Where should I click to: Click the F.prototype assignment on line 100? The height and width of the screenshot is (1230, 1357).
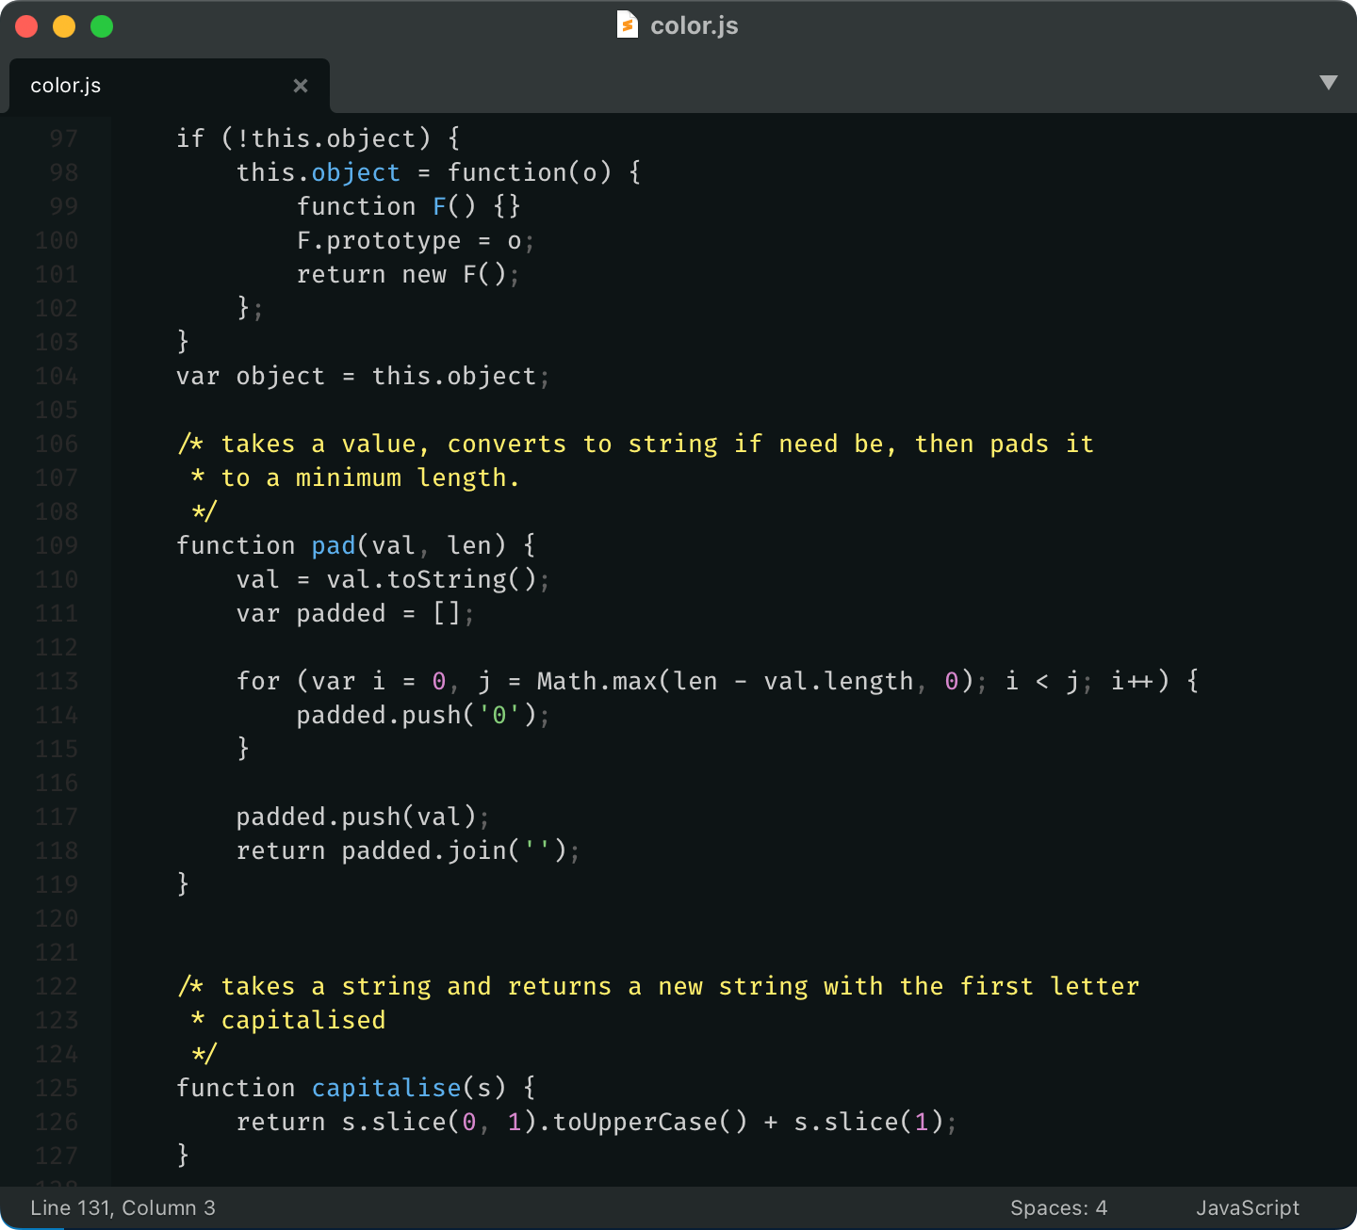379,240
